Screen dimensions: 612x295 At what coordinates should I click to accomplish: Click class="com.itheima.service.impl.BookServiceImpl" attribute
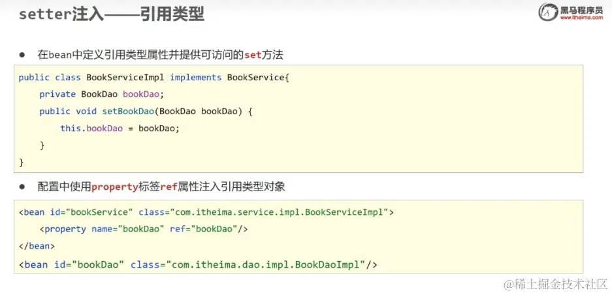[x=263, y=212]
